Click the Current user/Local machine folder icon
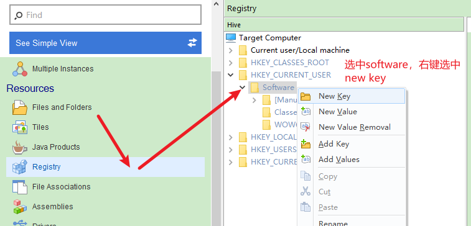The height and width of the screenshot is (226, 471). coord(243,50)
